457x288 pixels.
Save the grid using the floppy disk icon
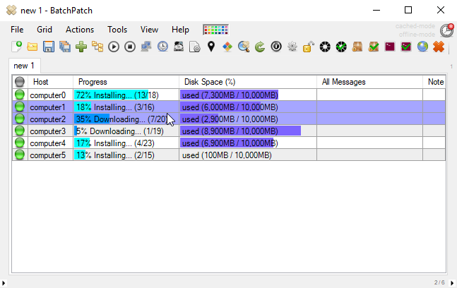[x=49, y=47]
